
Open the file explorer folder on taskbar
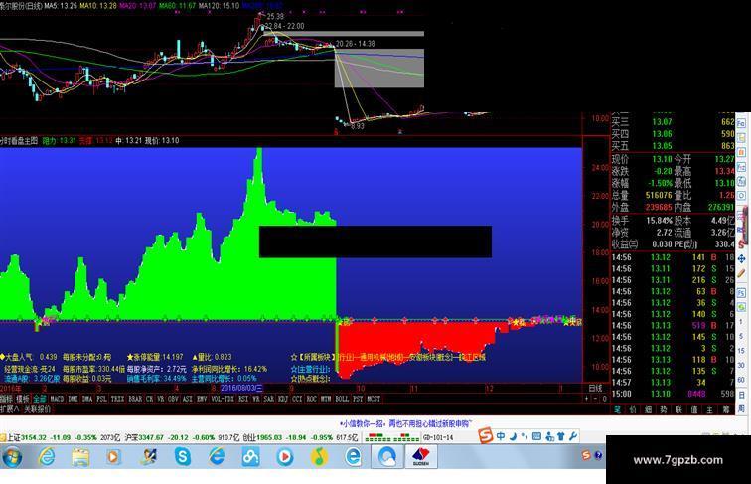[x=80, y=457]
